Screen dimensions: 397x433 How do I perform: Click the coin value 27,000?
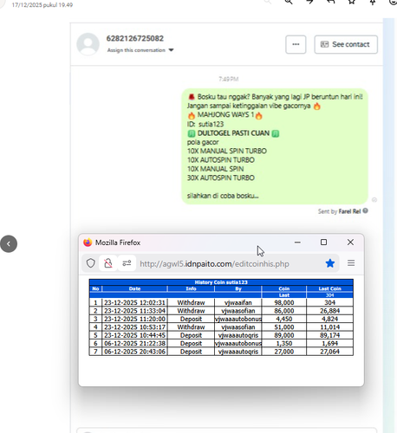tap(284, 352)
